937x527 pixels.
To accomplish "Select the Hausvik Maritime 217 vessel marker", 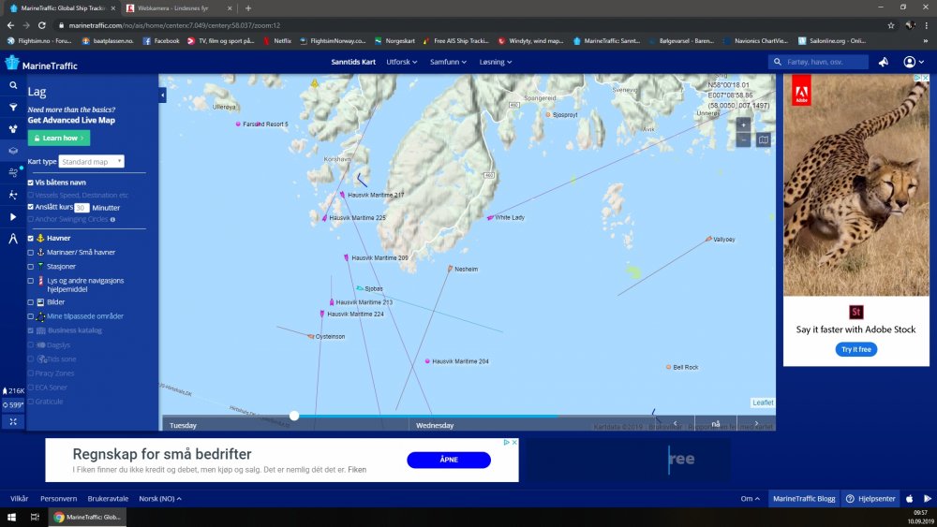I will pos(342,195).
